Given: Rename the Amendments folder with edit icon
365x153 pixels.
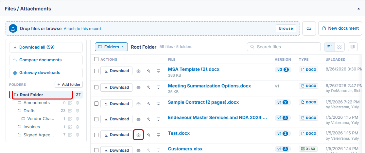Looking at the screenshot, I should (70, 103).
